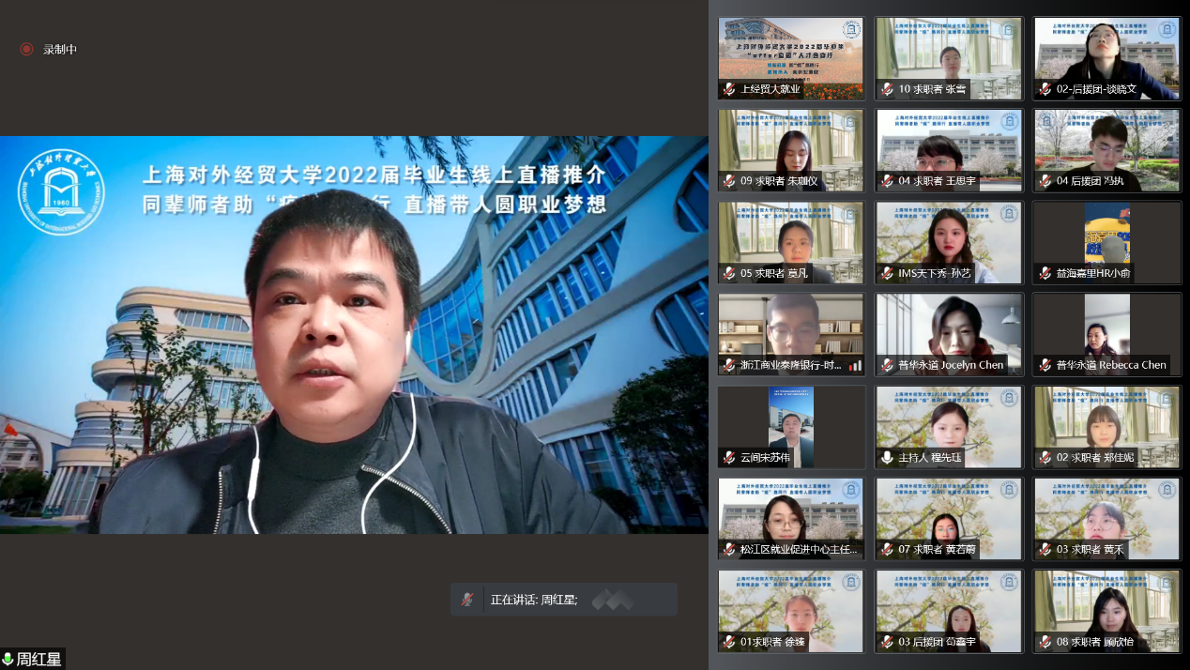
Task: Click muted mic icon on 云间宋苏伟 tile
Action: pyautogui.click(x=729, y=458)
